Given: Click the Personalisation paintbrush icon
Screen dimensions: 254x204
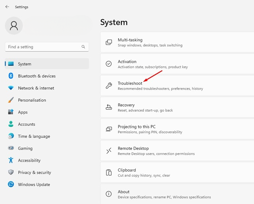Looking at the screenshot, I should click(11, 100).
